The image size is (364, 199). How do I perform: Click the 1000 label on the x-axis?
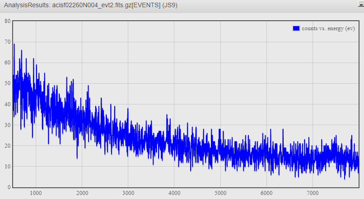click(x=36, y=193)
